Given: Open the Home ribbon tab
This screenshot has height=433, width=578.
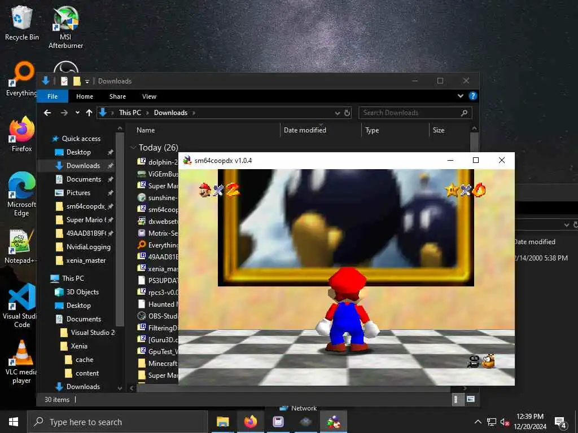Looking at the screenshot, I should click(x=85, y=96).
